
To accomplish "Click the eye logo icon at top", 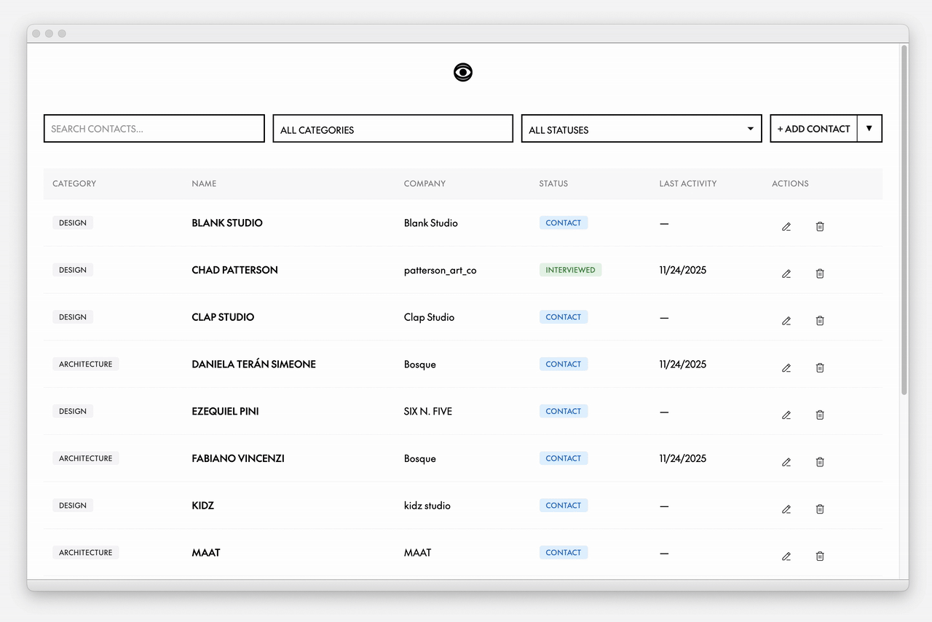I will tap(463, 72).
